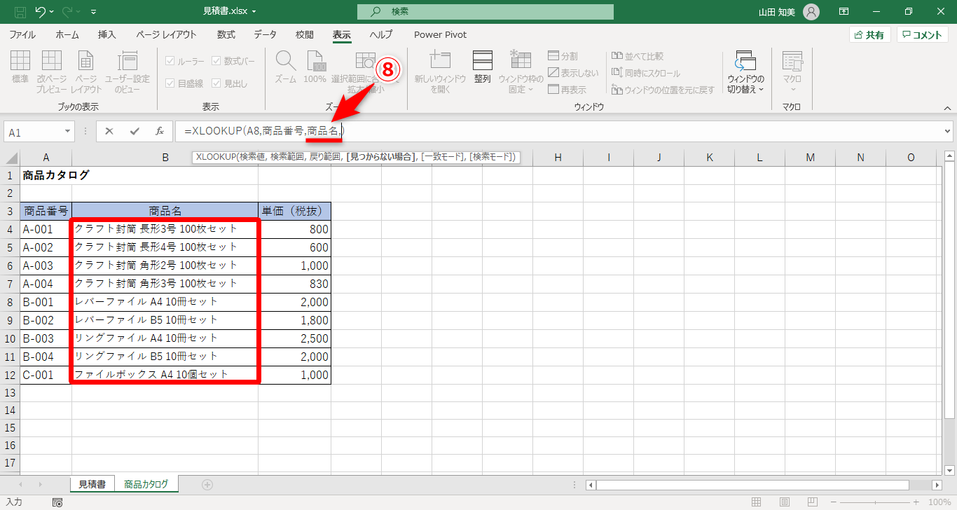This screenshot has height=510, width=957.
Task: Collapse the ribbon with the chevron
Action: tap(947, 108)
